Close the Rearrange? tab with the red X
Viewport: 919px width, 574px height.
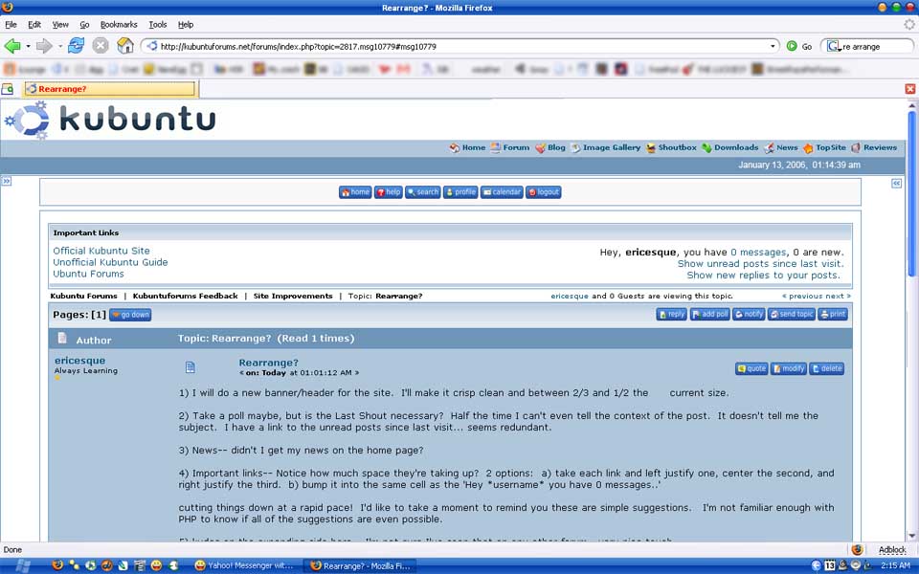[909, 89]
